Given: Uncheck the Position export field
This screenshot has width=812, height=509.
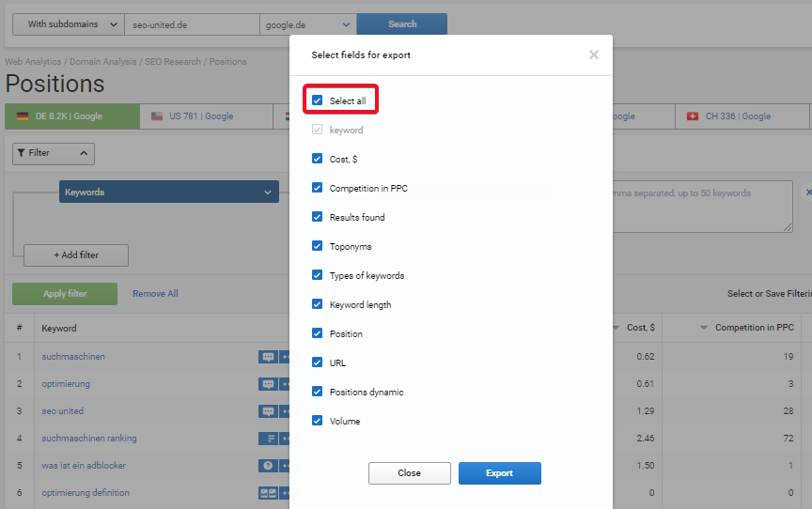Looking at the screenshot, I should click(317, 333).
